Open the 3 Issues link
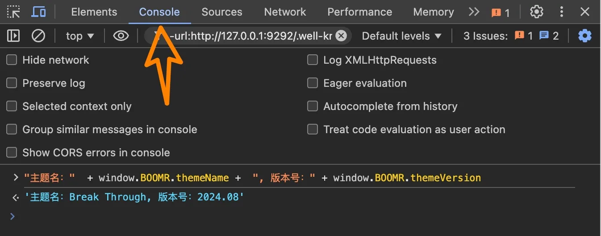This screenshot has width=601, height=236. pyautogui.click(x=511, y=36)
